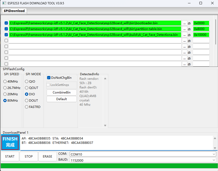The image size is (218, 171).
Task: Click the ERASE button
Action: [x=47, y=157]
